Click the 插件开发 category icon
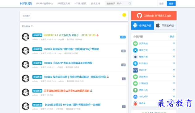This screenshot has height=113, width=195. [135, 50]
